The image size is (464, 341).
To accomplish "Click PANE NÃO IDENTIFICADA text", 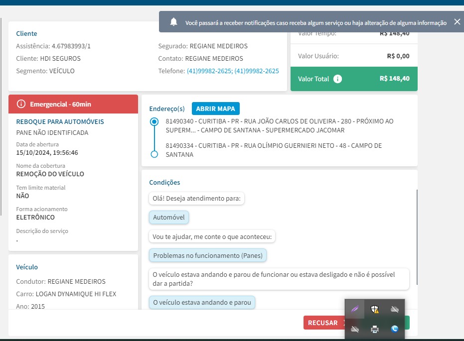I will [x=52, y=133].
